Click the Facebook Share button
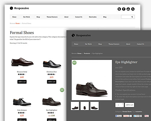 pyautogui.click(x=118, y=116)
